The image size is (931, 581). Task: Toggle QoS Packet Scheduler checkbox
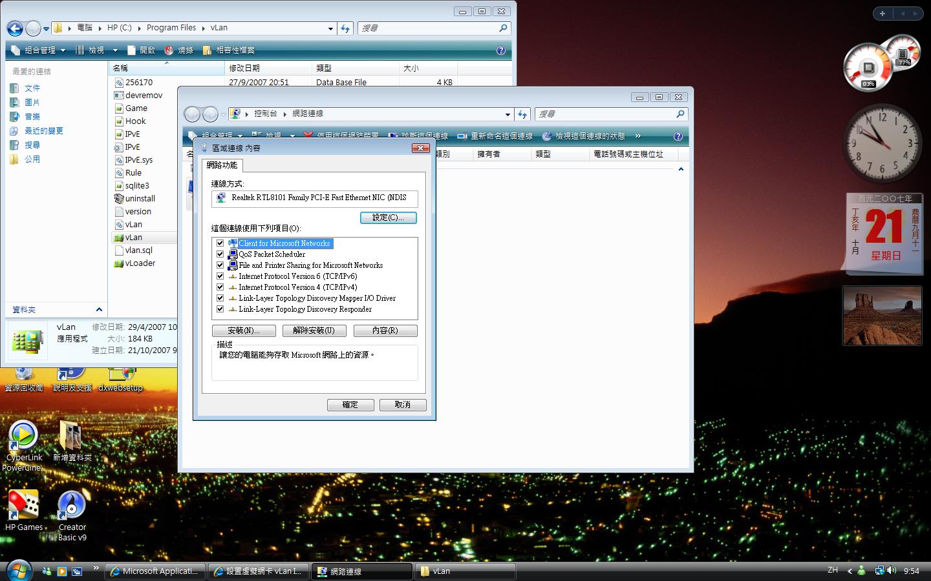(220, 254)
